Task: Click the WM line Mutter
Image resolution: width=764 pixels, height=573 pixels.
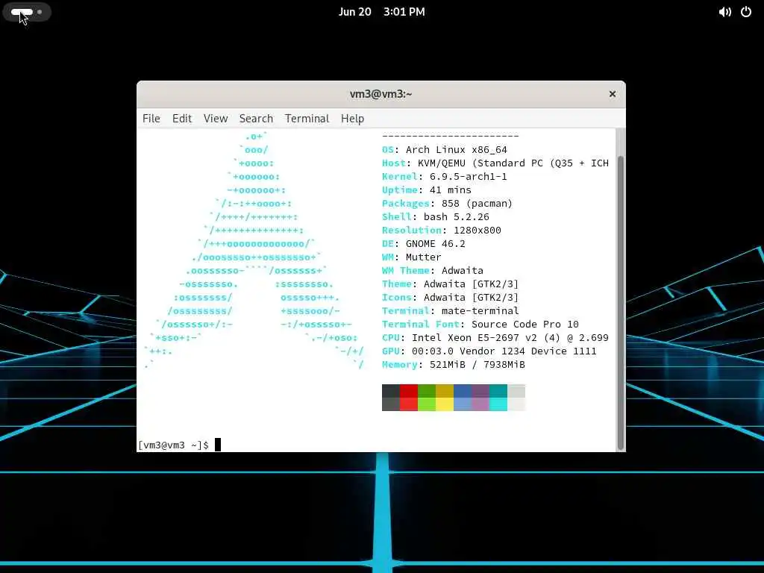Action: (x=411, y=257)
